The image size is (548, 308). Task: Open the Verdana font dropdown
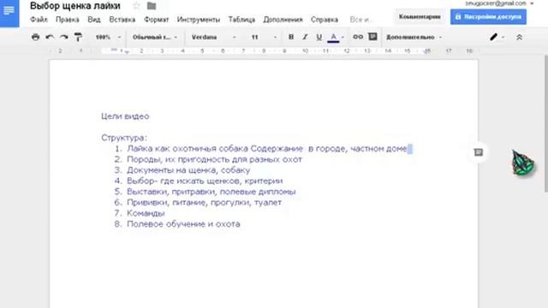tap(213, 37)
